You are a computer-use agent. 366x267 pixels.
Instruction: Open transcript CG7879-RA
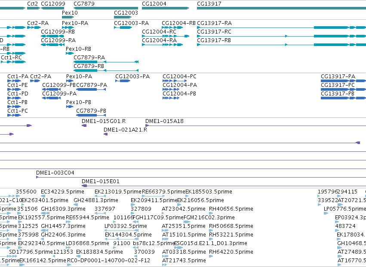(89, 58)
